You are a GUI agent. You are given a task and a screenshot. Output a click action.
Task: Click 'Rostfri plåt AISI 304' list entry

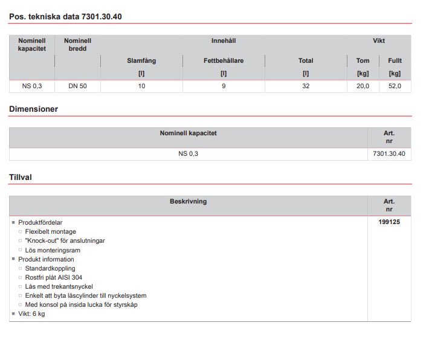tap(54, 278)
